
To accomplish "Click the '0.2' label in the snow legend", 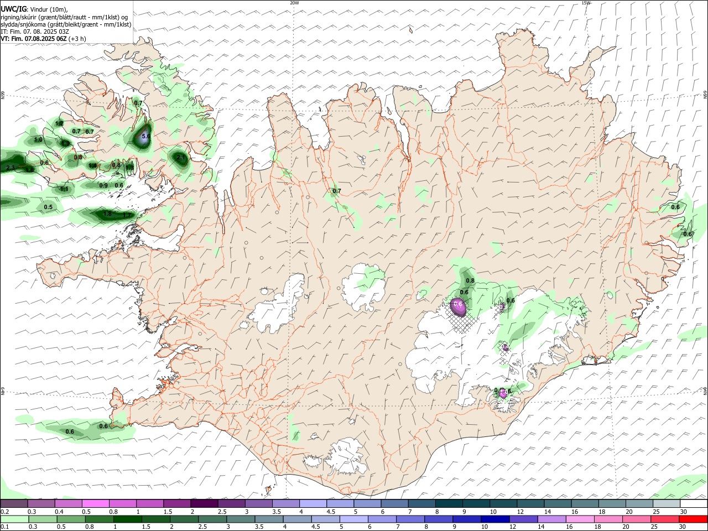I will 5,512.
